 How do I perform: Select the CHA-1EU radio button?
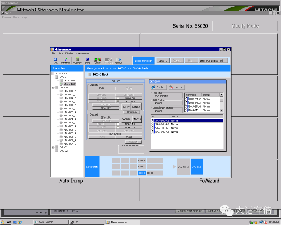118,127
